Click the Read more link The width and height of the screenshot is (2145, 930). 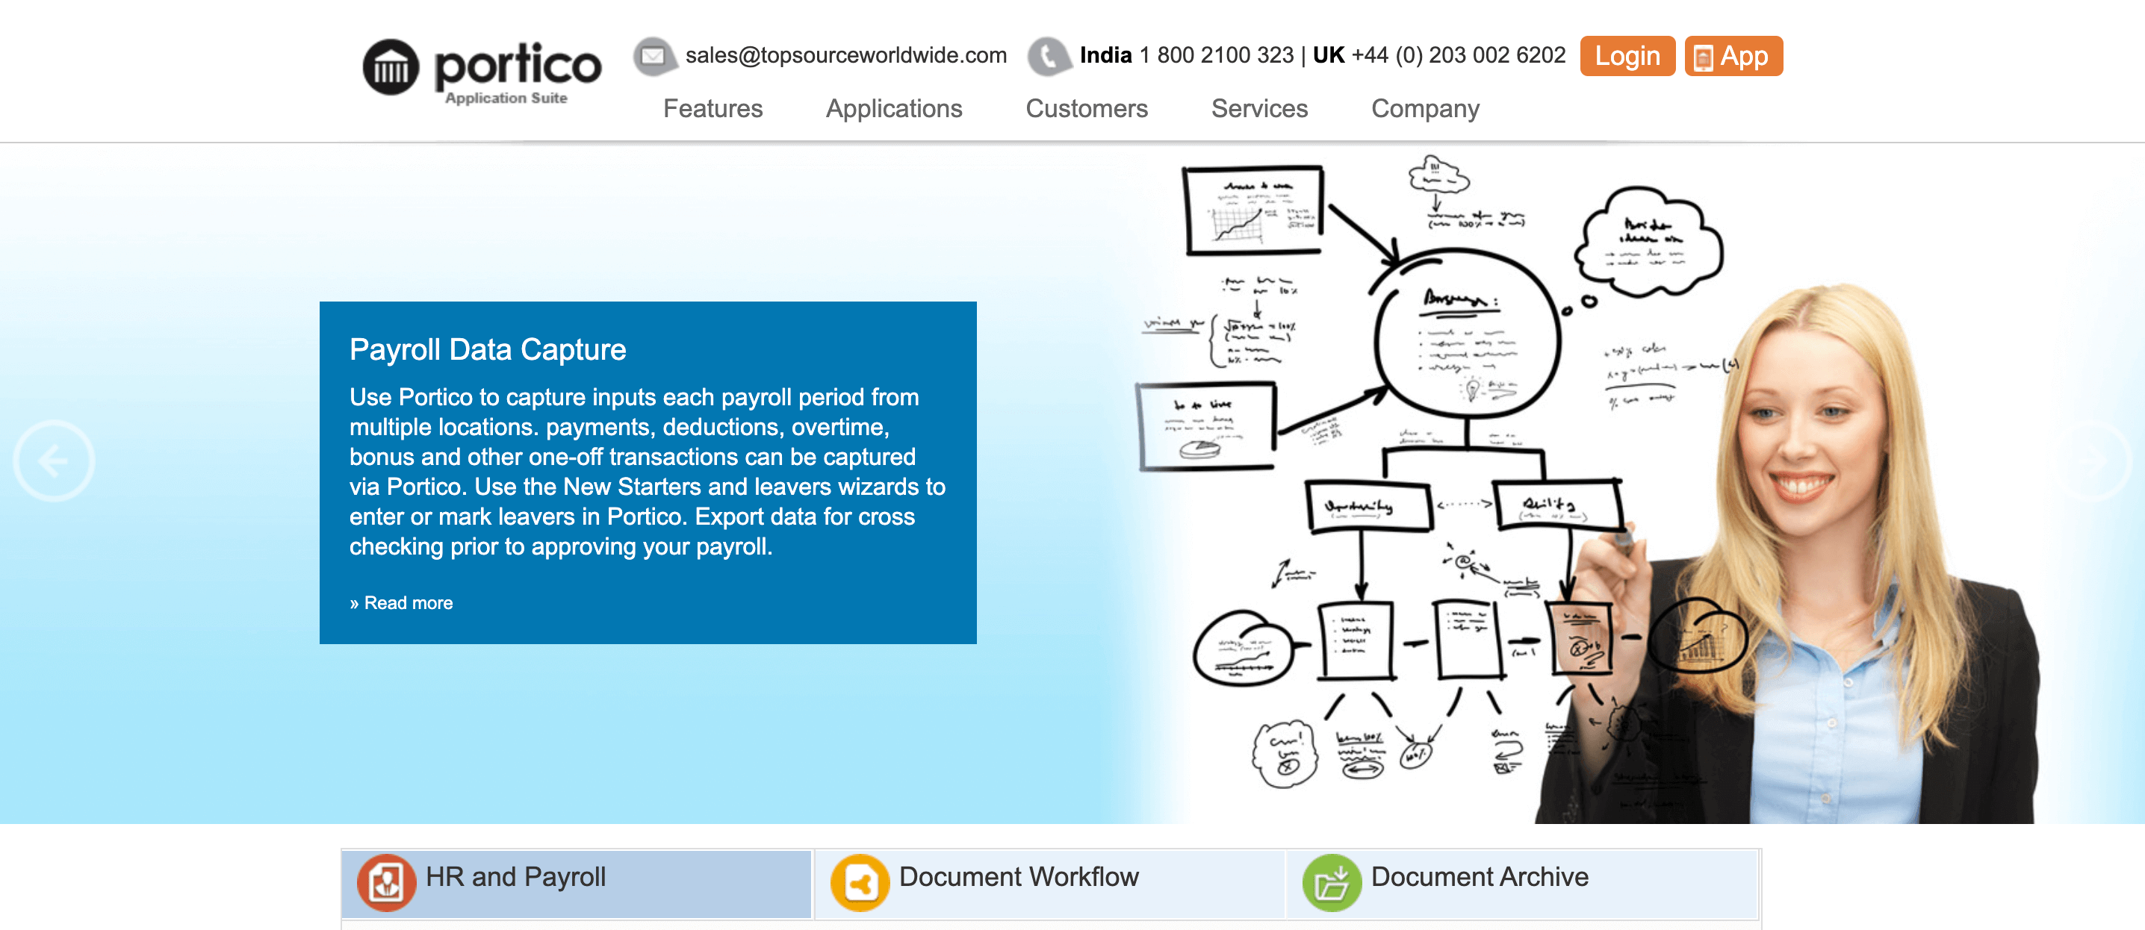(x=401, y=602)
